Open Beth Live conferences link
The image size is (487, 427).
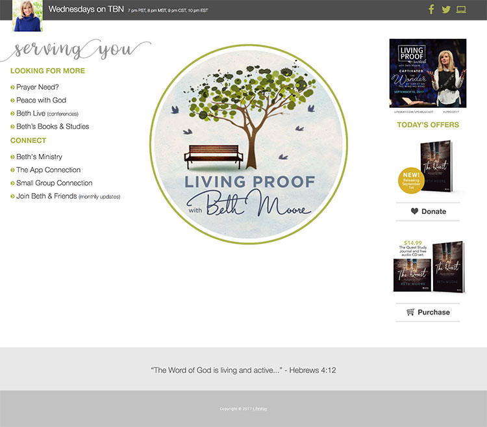coord(47,114)
